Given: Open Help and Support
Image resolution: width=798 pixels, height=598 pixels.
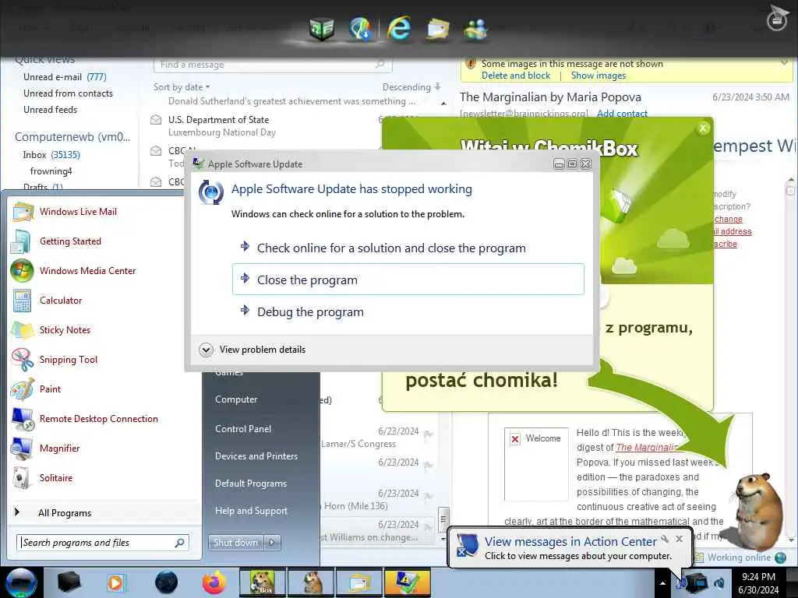Looking at the screenshot, I should coord(251,511).
